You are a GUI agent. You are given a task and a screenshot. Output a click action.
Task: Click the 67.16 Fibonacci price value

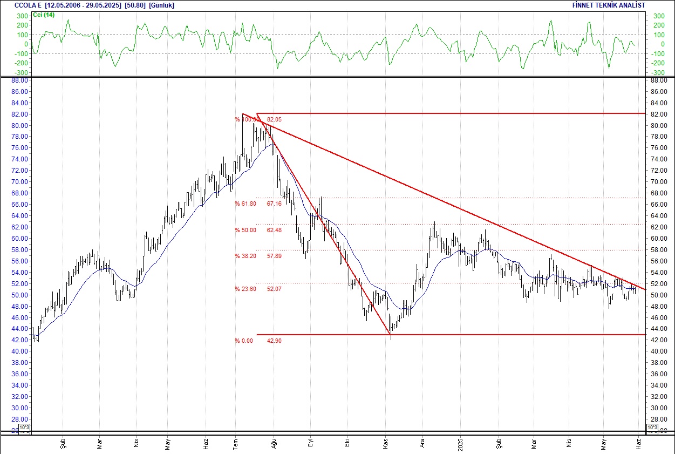pyautogui.click(x=275, y=204)
